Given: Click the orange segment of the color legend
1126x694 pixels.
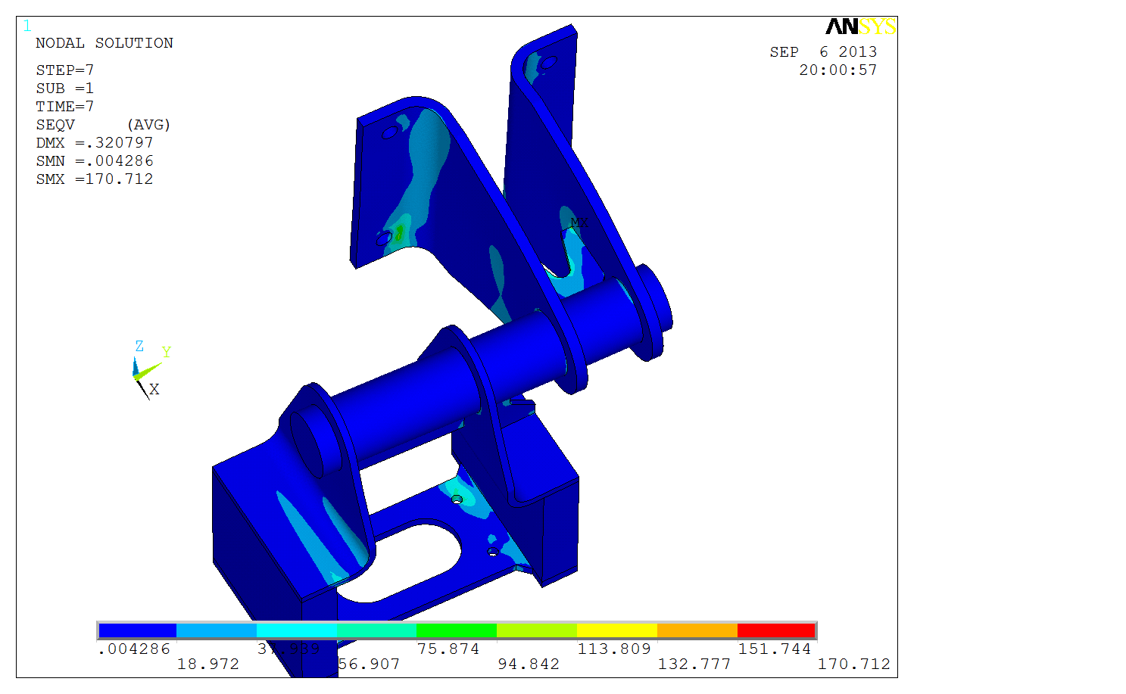Looking at the screenshot, I should tap(697, 630).
